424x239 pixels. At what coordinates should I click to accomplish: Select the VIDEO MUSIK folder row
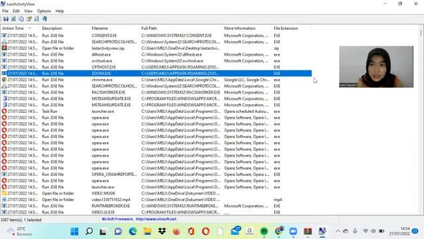pyautogui.click(x=156, y=193)
